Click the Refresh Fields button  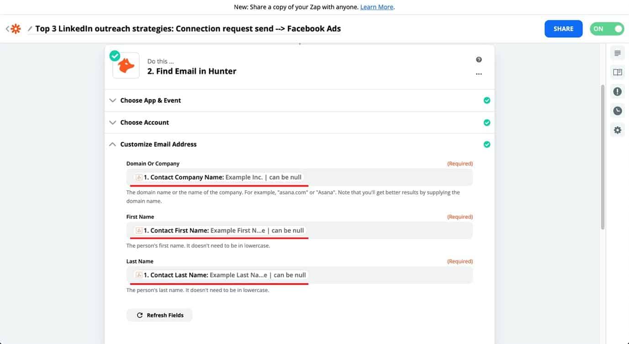(x=159, y=315)
